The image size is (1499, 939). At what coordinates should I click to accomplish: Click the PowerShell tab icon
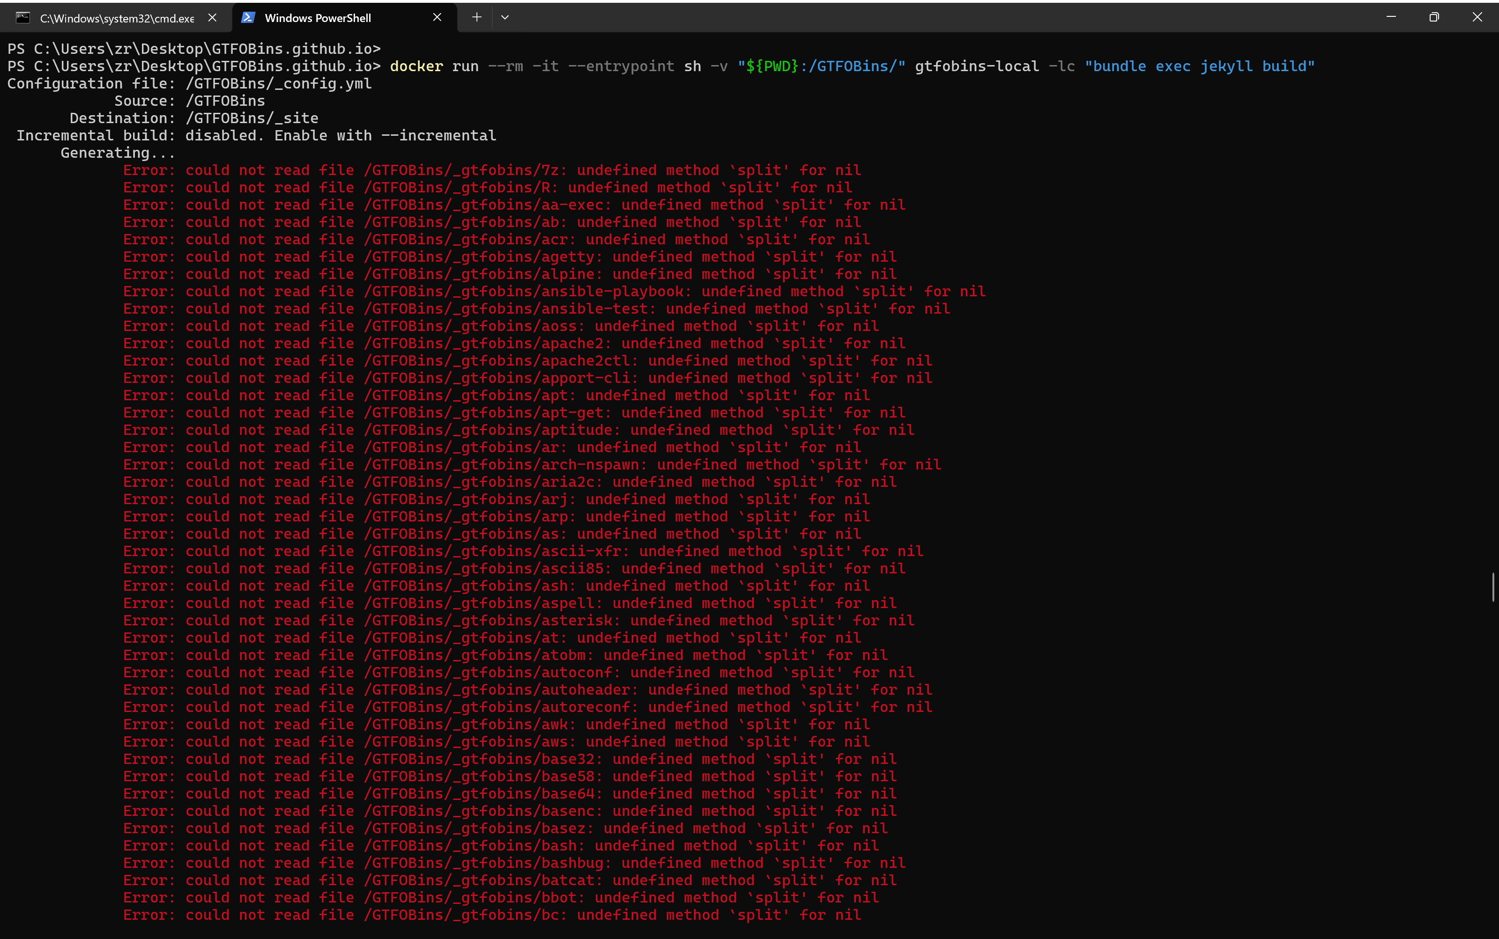click(x=248, y=18)
